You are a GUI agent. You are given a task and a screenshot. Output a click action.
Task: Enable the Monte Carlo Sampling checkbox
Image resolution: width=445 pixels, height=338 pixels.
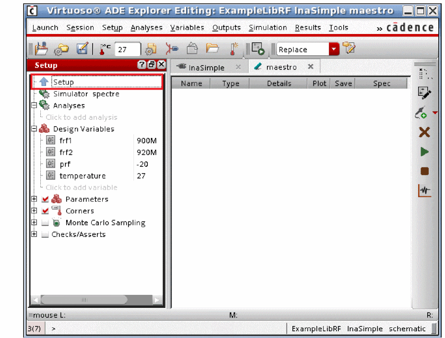[x=45, y=222]
